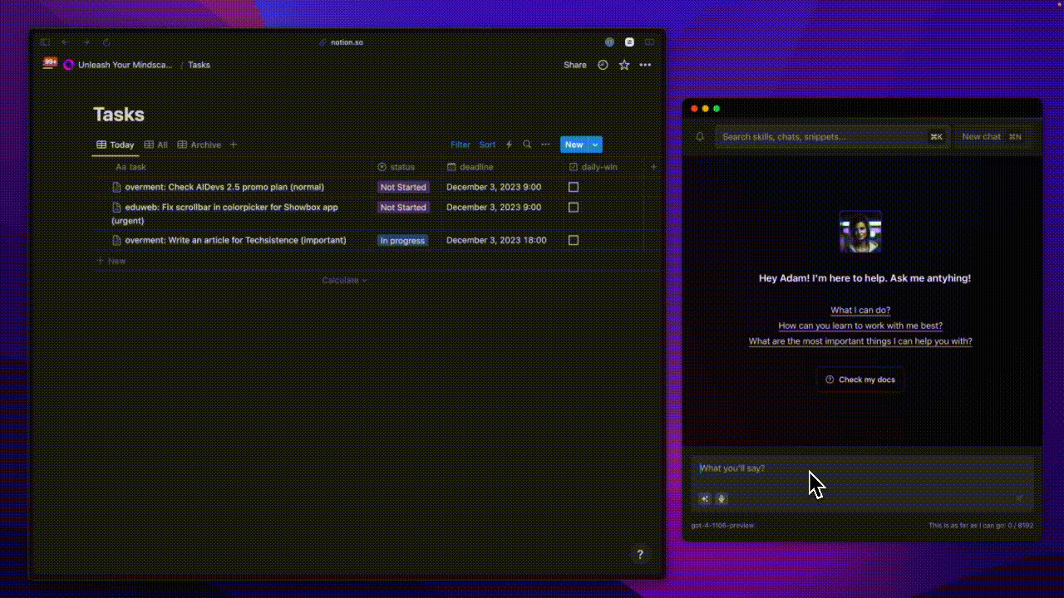Viewport: 1064px width, 598px height.
Task: Switch to the All view tab
Action: (155, 145)
